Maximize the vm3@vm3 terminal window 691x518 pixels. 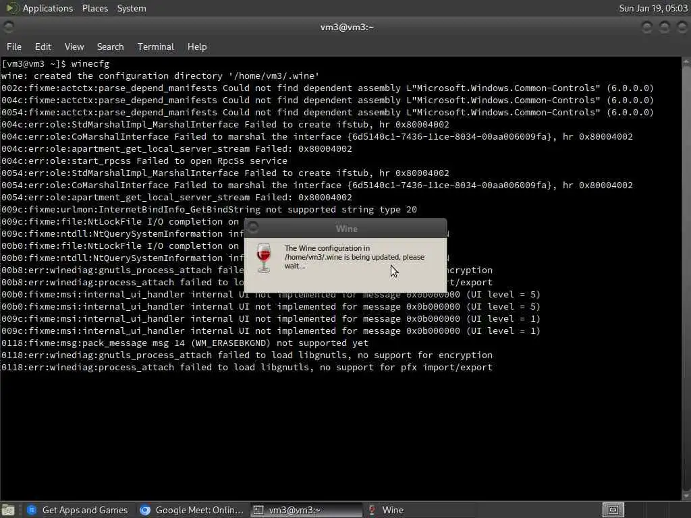[x=665, y=27]
